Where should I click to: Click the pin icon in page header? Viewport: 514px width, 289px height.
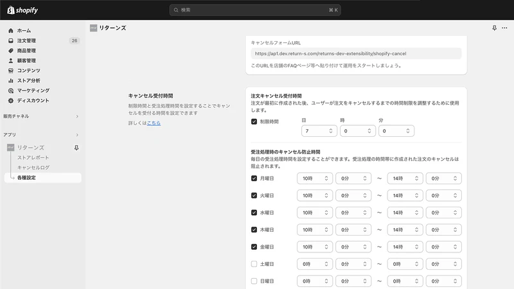click(x=494, y=28)
